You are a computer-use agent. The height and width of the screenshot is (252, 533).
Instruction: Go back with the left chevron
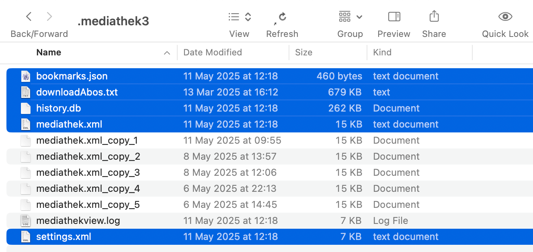pos(29,16)
